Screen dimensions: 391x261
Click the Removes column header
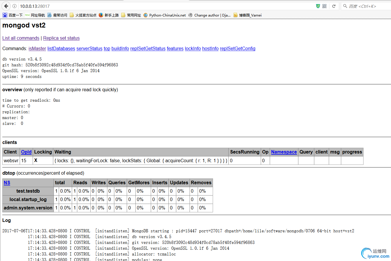201,182
